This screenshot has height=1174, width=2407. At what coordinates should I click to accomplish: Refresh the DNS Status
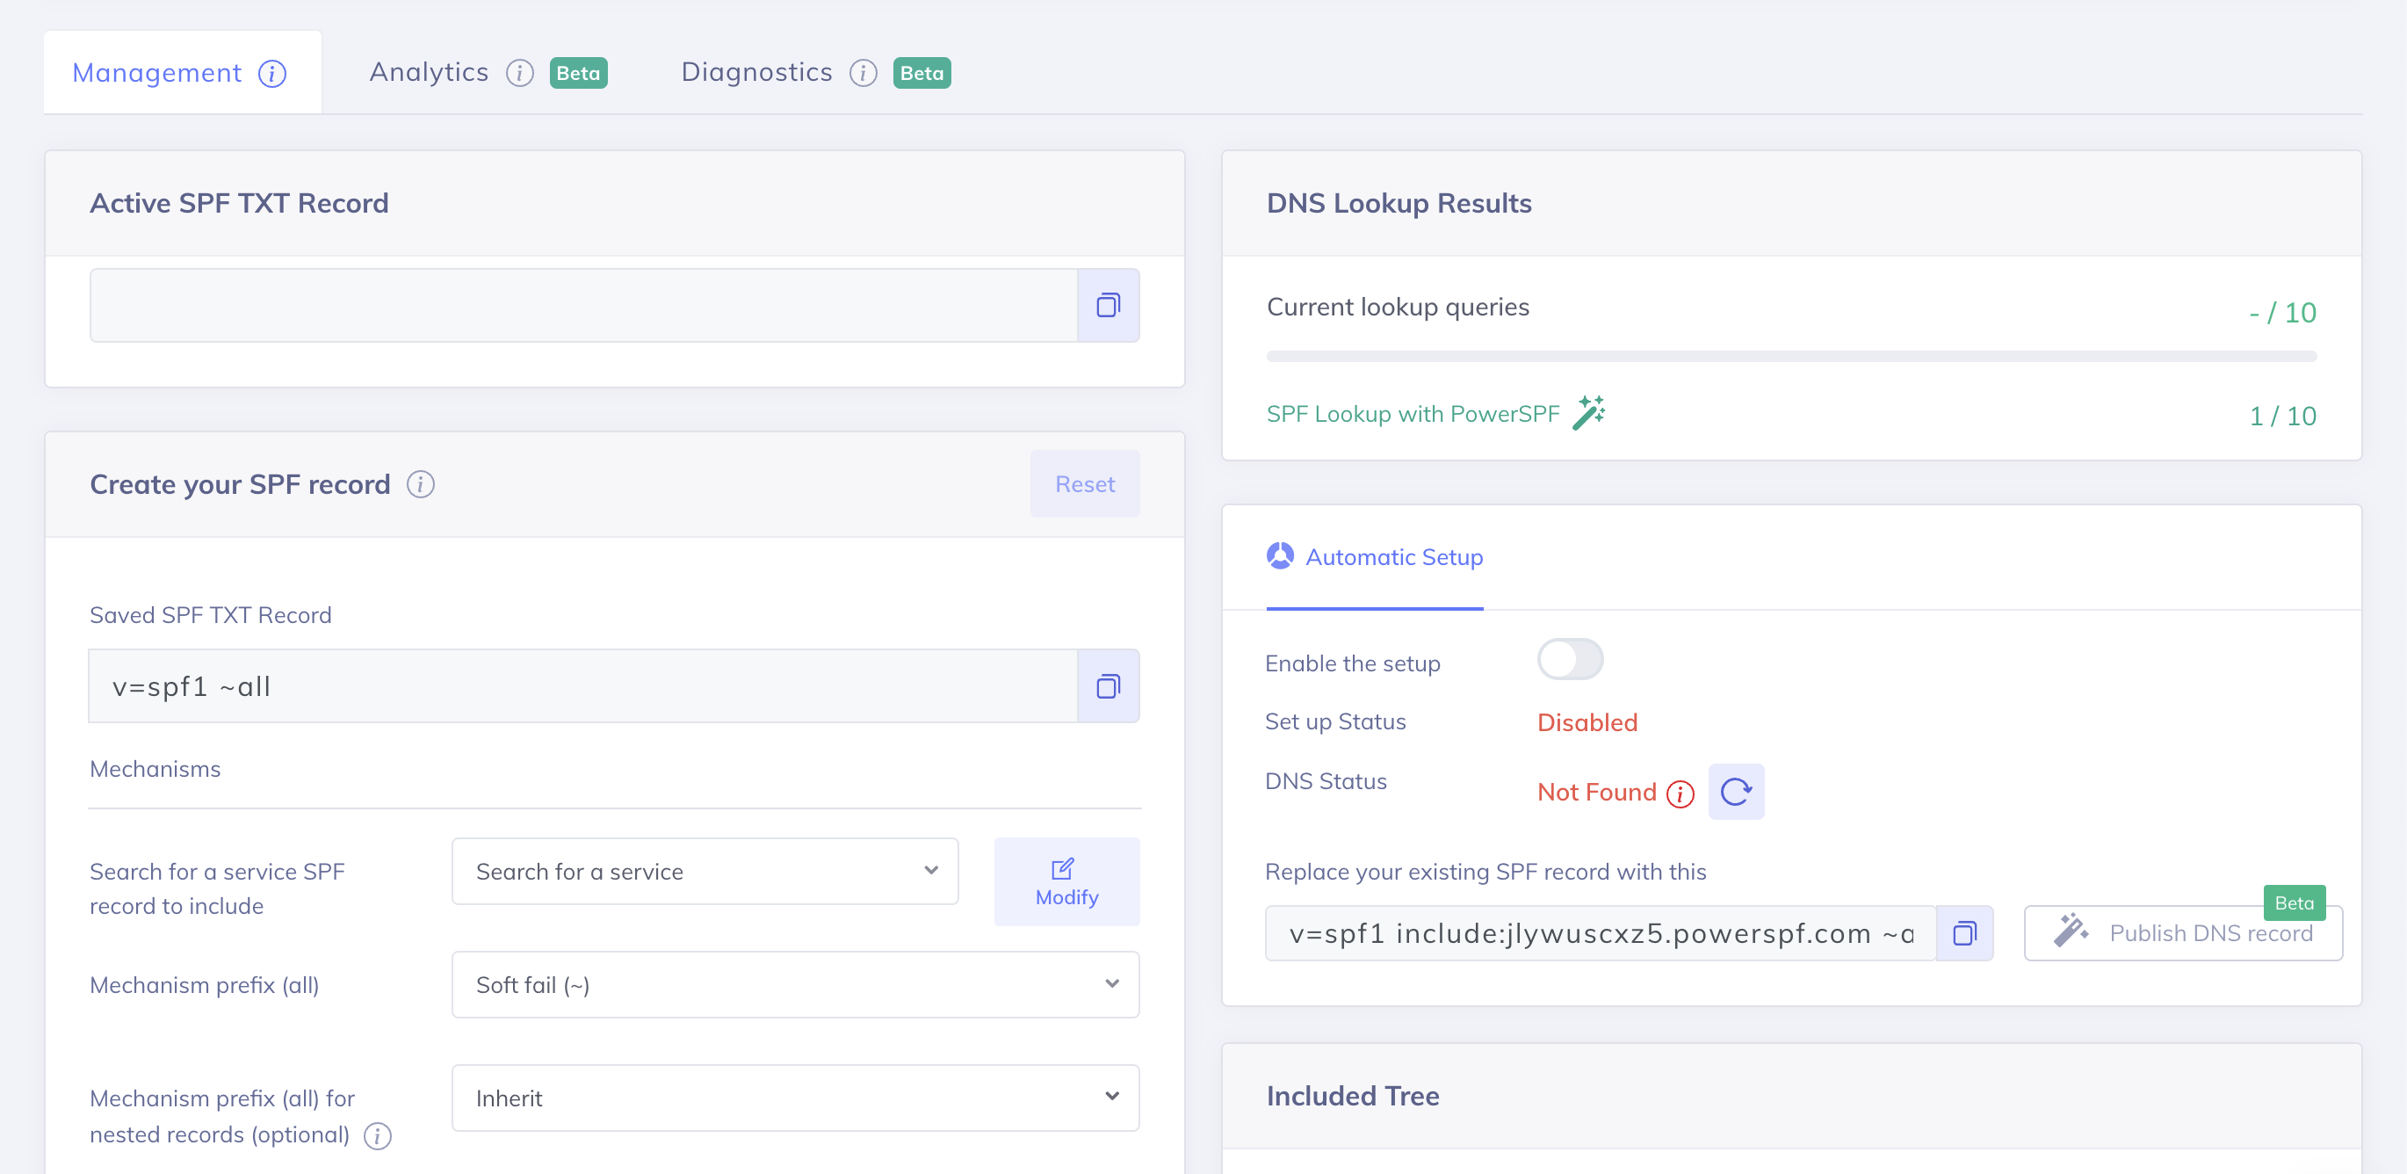tap(1735, 792)
